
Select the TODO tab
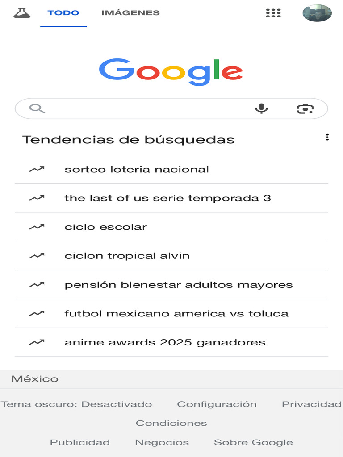[63, 13]
